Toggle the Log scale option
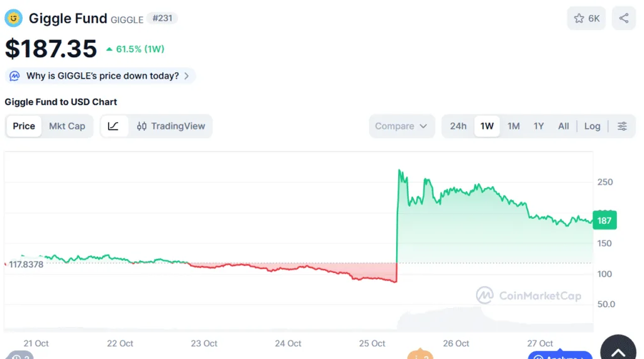 (x=592, y=126)
